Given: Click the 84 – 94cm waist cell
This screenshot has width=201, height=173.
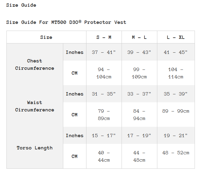Looking at the screenshot, I should pos(139,115).
